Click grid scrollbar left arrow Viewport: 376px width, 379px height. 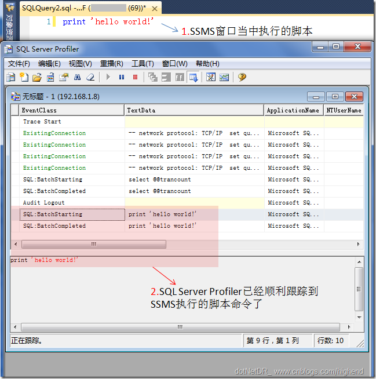tap(16, 244)
